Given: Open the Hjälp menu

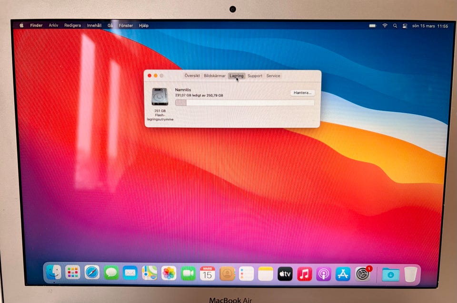Looking at the screenshot, I should coord(143,26).
